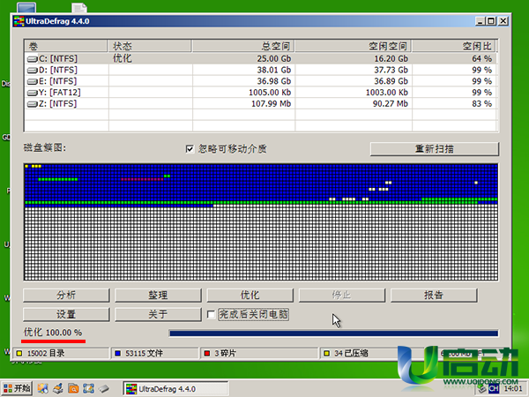Open the second quick launch icon on taskbar
529x397 pixels.
(x=57, y=388)
